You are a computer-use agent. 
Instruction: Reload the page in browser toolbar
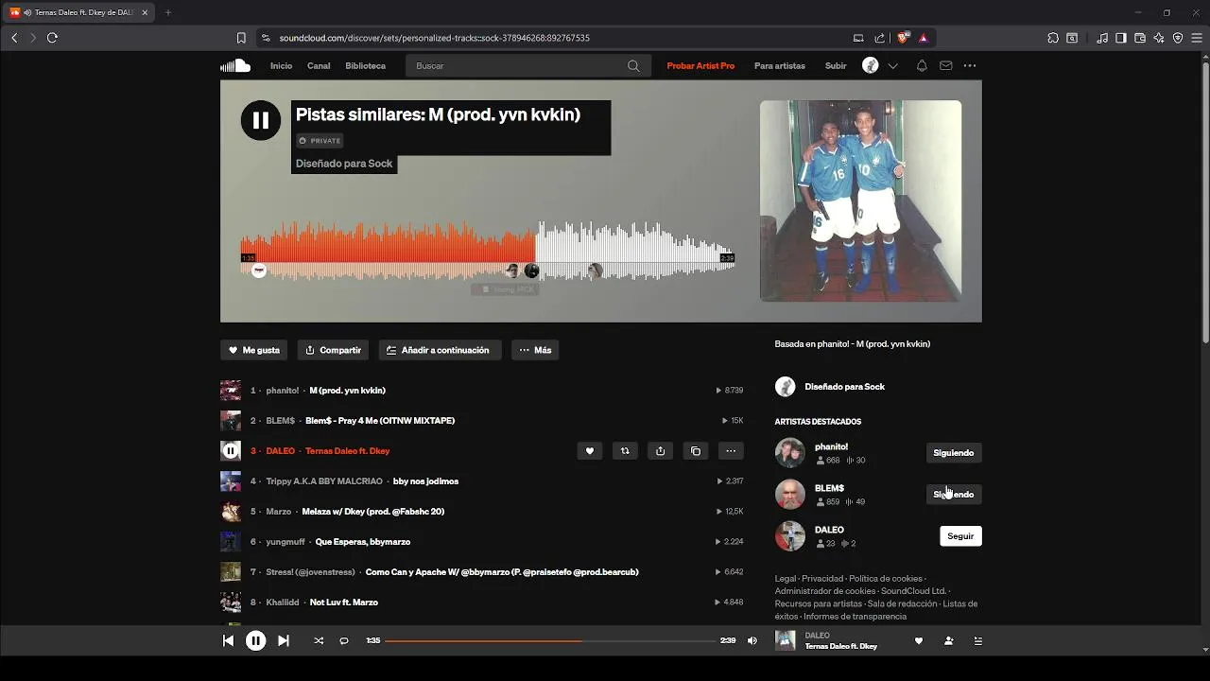tap(52, 38)
